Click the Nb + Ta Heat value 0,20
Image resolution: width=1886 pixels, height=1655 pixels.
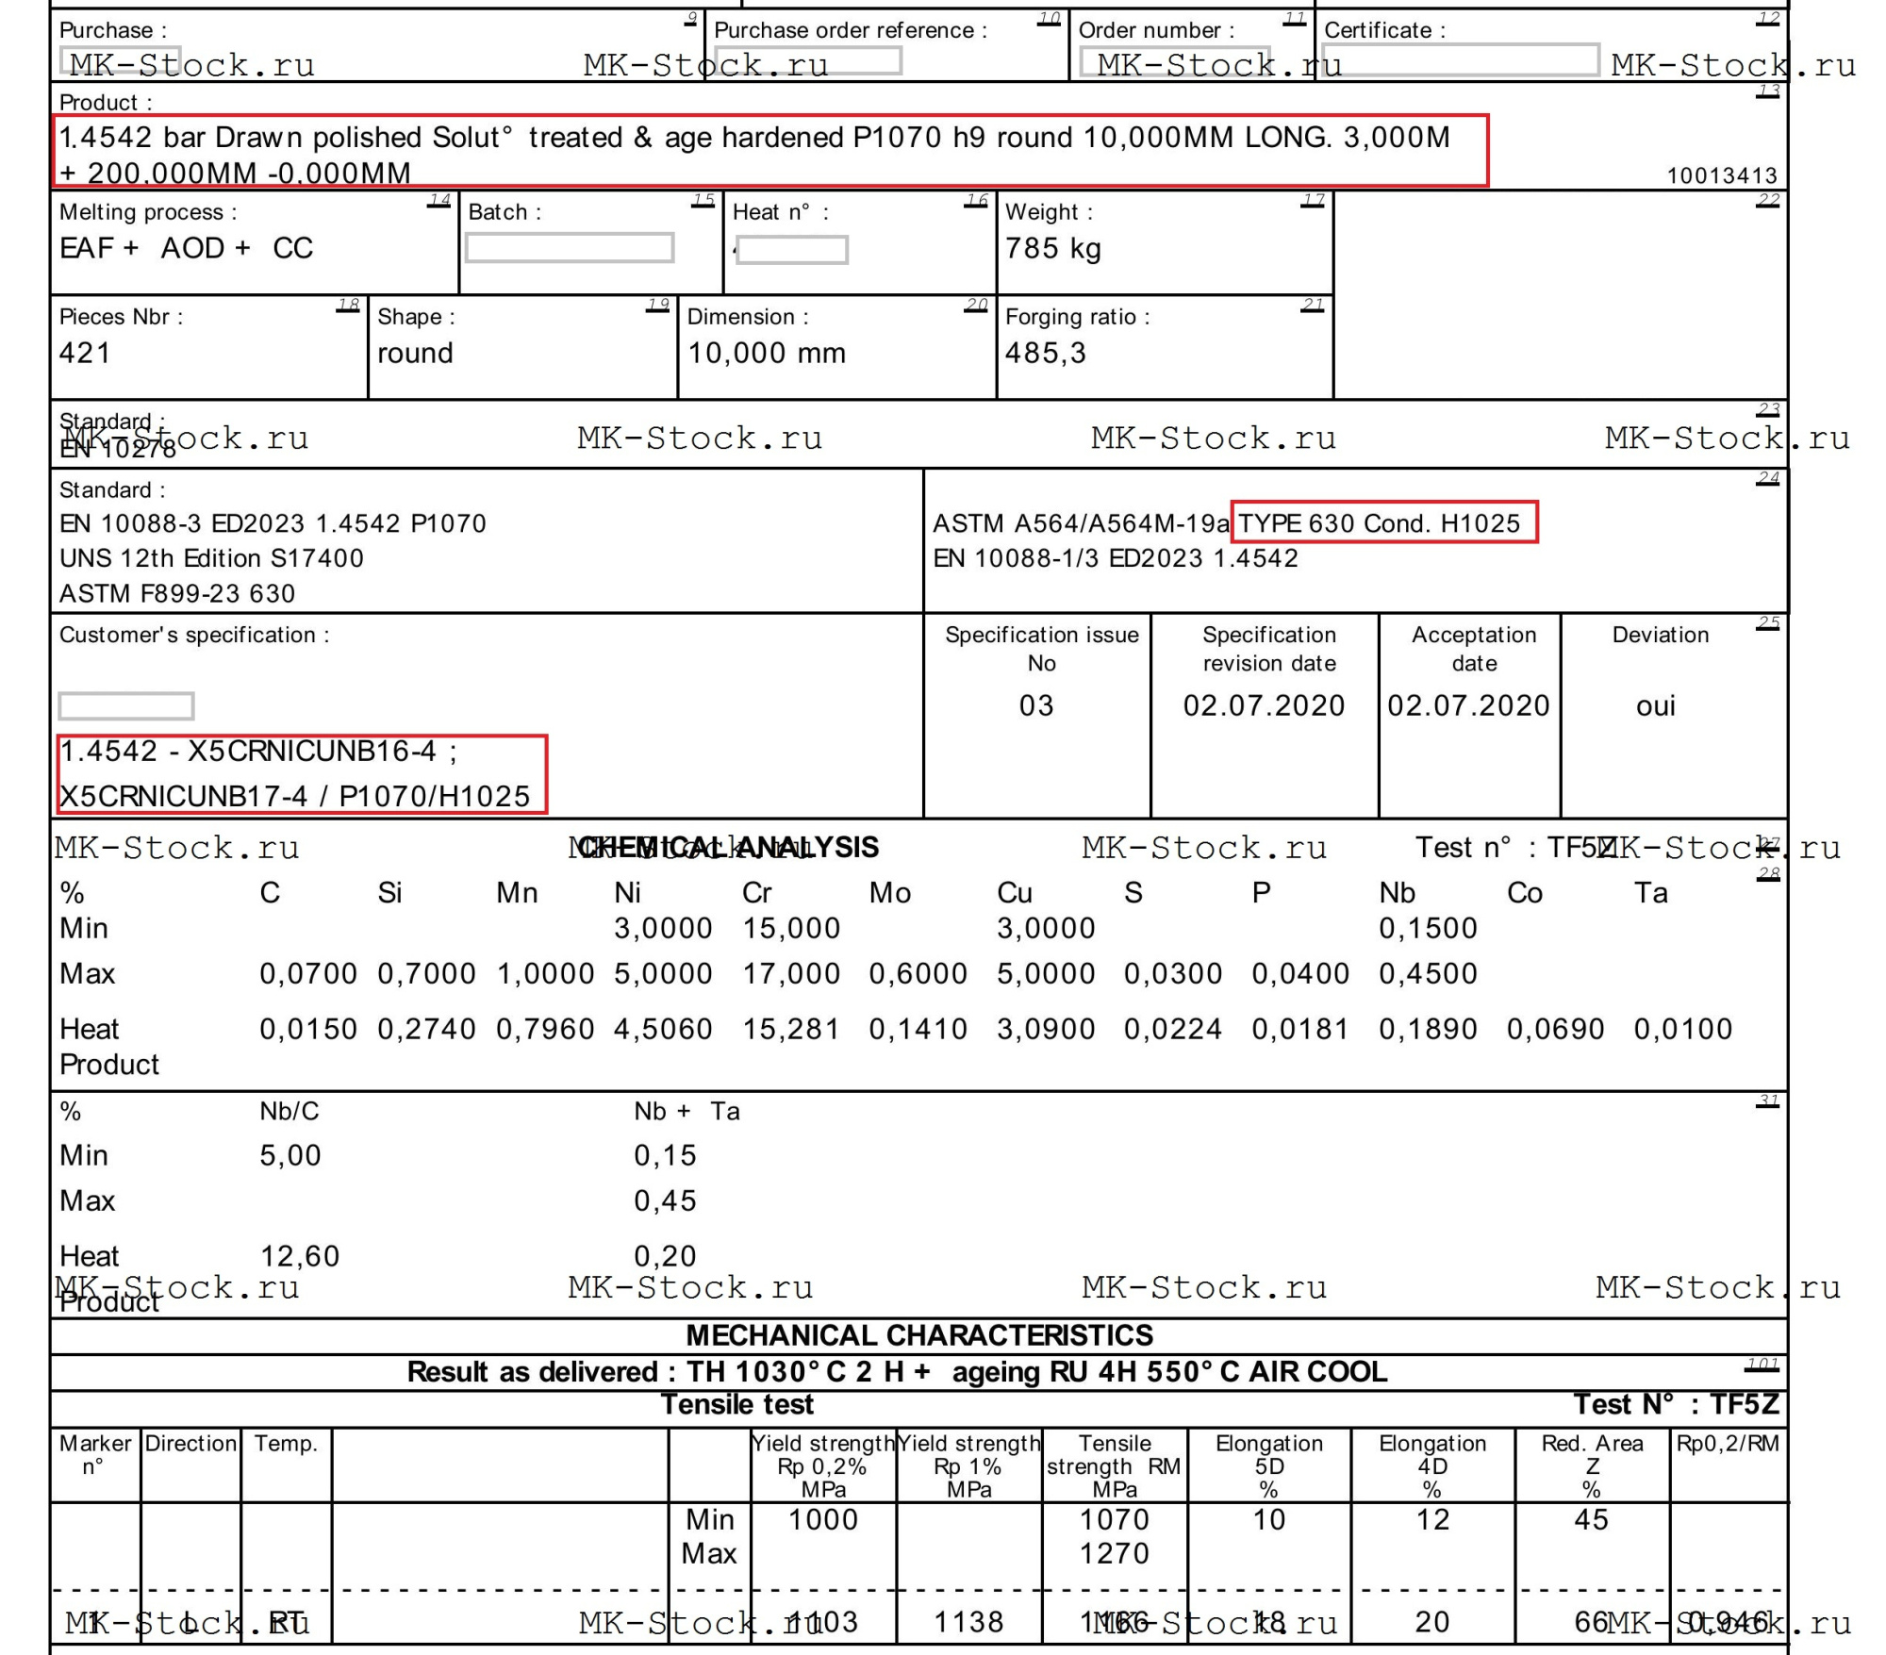coord(665,1256)
